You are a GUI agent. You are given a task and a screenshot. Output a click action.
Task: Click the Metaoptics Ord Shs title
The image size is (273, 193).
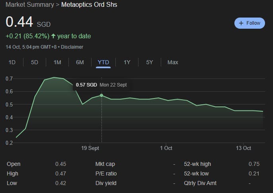click(89, 4)
